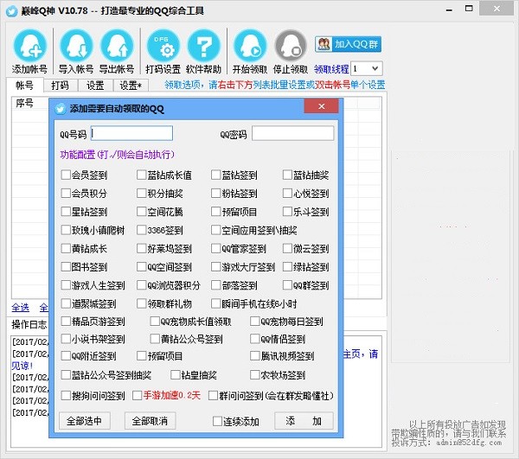Enable the 会员签到 checkbox

click(66, 175)
